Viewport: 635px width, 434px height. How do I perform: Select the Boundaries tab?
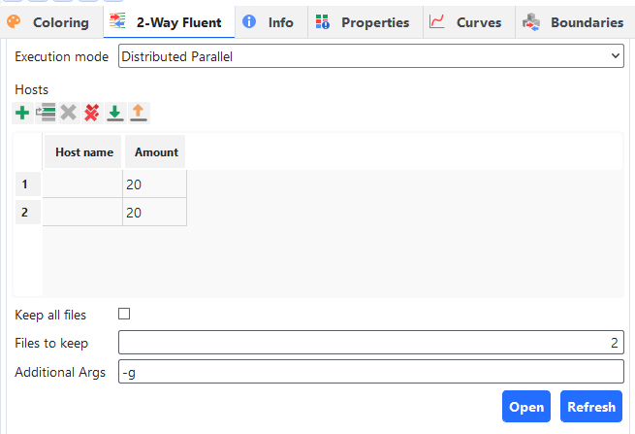(x=573, y=22)
